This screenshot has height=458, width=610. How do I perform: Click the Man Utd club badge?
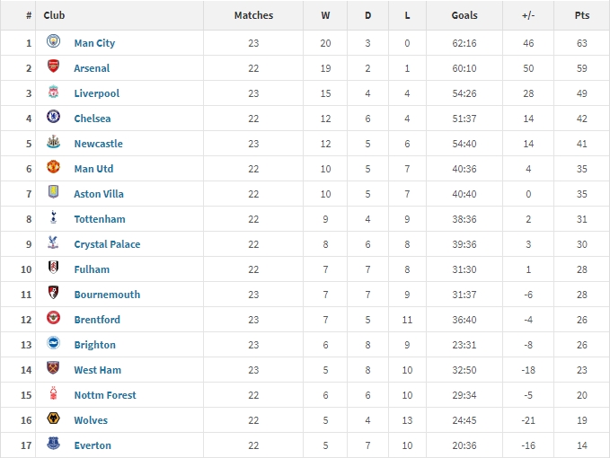(x=53, y=168)
